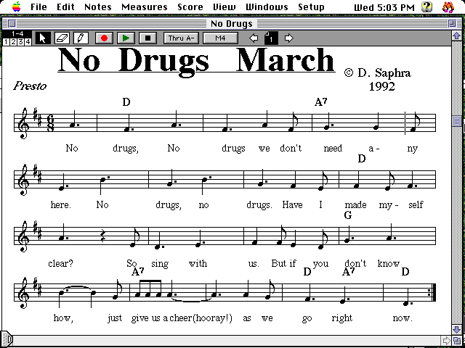Click the lyric 'Have'
This screenshot has height=348, width=465.
click(x=292, y=204)
